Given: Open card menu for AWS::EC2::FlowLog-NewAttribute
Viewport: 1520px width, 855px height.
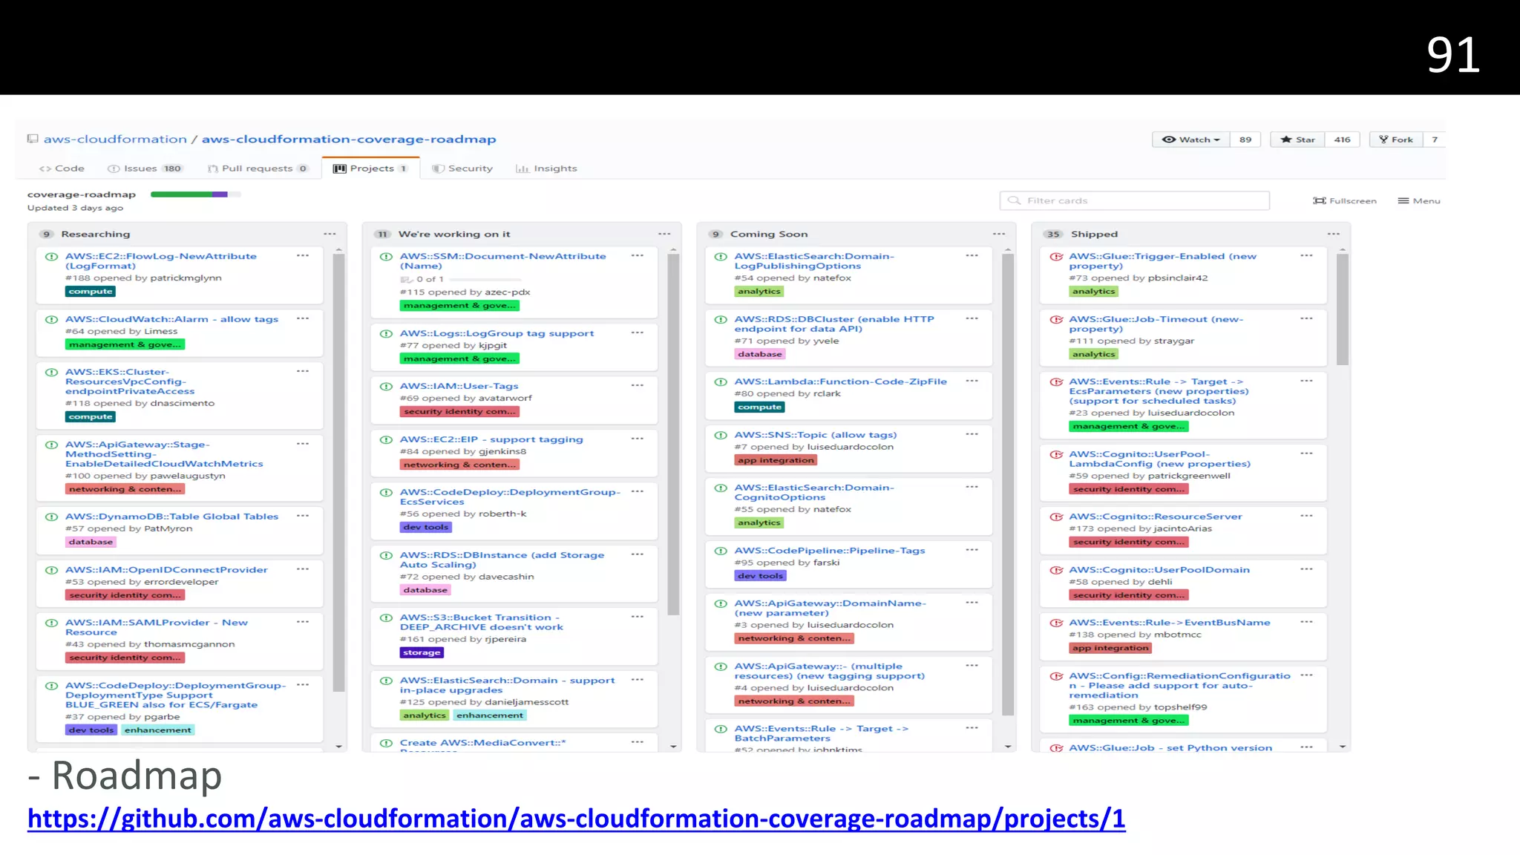Looking at the screenshot, I should coord(303,255).
